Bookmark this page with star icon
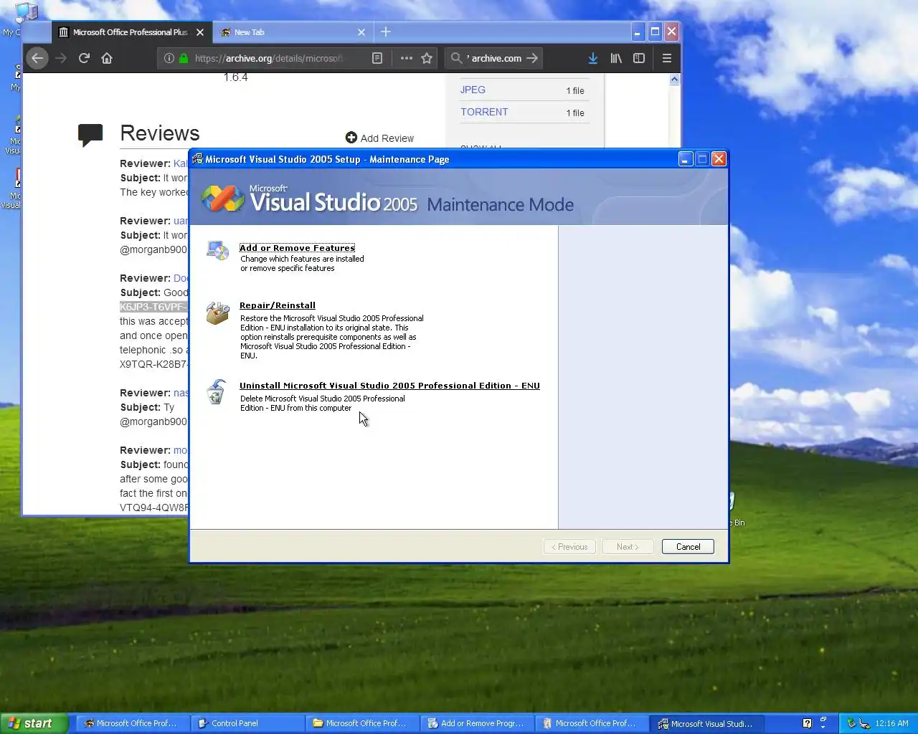 [x=427, y=58]
